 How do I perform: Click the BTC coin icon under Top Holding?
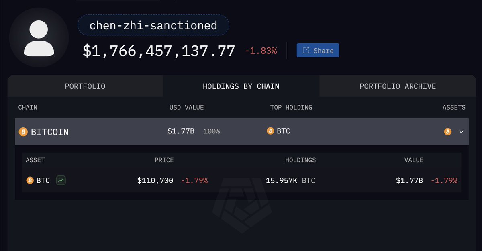coord(270,131)
